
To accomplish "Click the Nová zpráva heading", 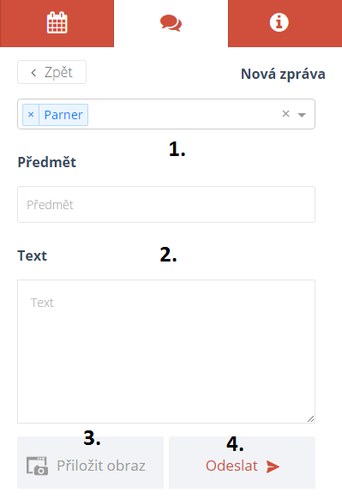I will click(283, 74).
